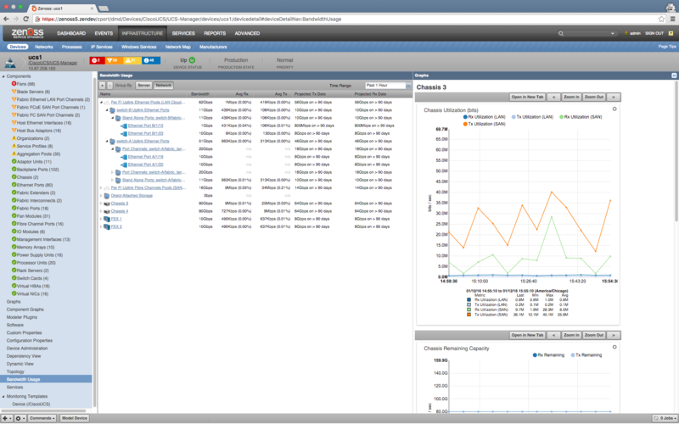679x424 pixels.
Task: Click the gear actions button in bottom toolbar
Action: coord(20,418)
